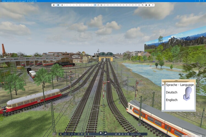Image resolution: width=206 pixels, height=137 pixels.
Task: Open the catalog grid button
Action: [x=101, y=133]
